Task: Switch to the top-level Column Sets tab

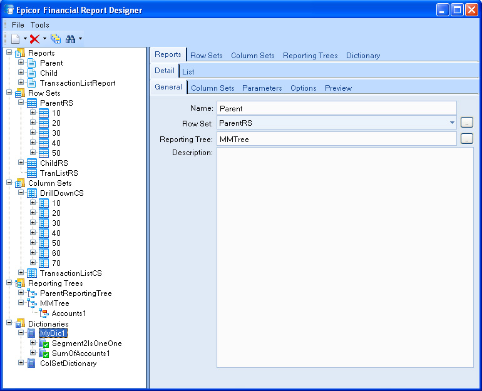Action: click(x=253, y=56)
